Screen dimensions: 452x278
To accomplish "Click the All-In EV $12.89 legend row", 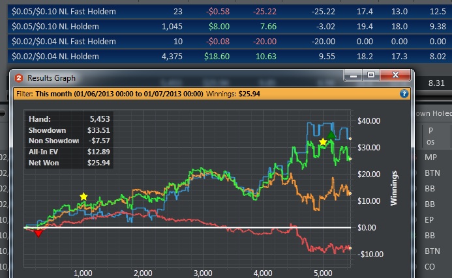I will (x=69, y=152).
